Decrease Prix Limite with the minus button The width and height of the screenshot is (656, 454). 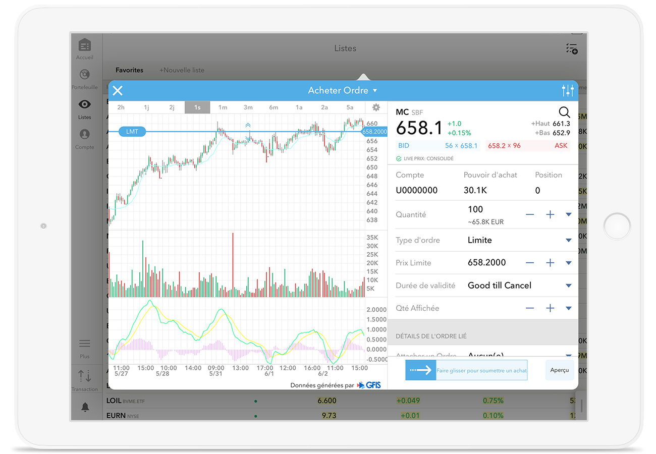click(530, 263)
